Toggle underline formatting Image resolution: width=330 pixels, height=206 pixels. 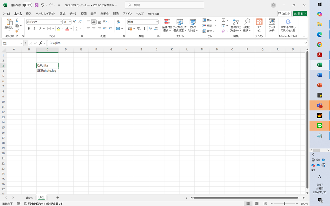coord(40,29)
